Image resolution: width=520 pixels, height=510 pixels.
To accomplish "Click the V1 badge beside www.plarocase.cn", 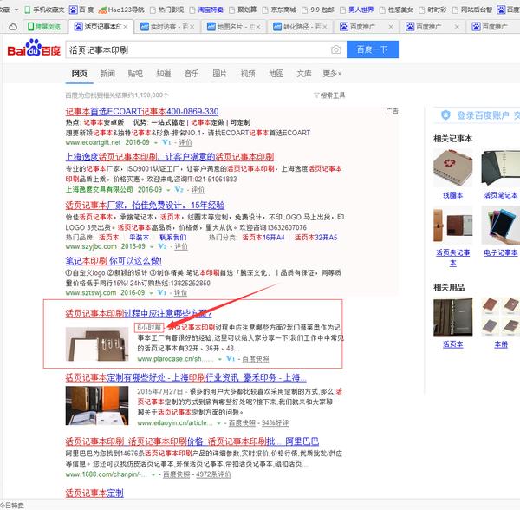I will [x=231, y=359].
